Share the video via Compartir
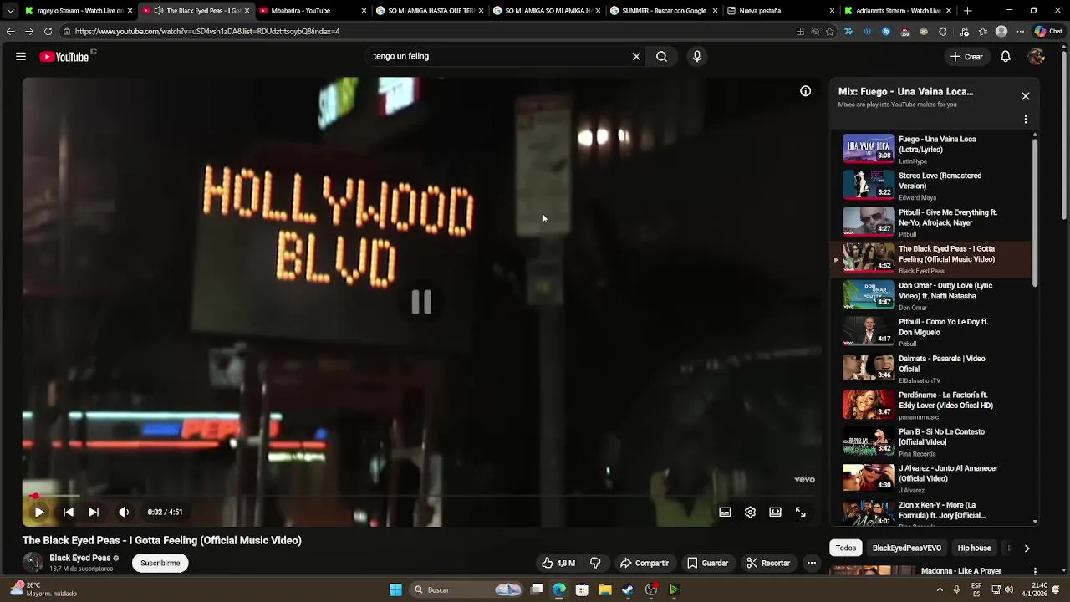1070x602 pixels. [645, 563]
